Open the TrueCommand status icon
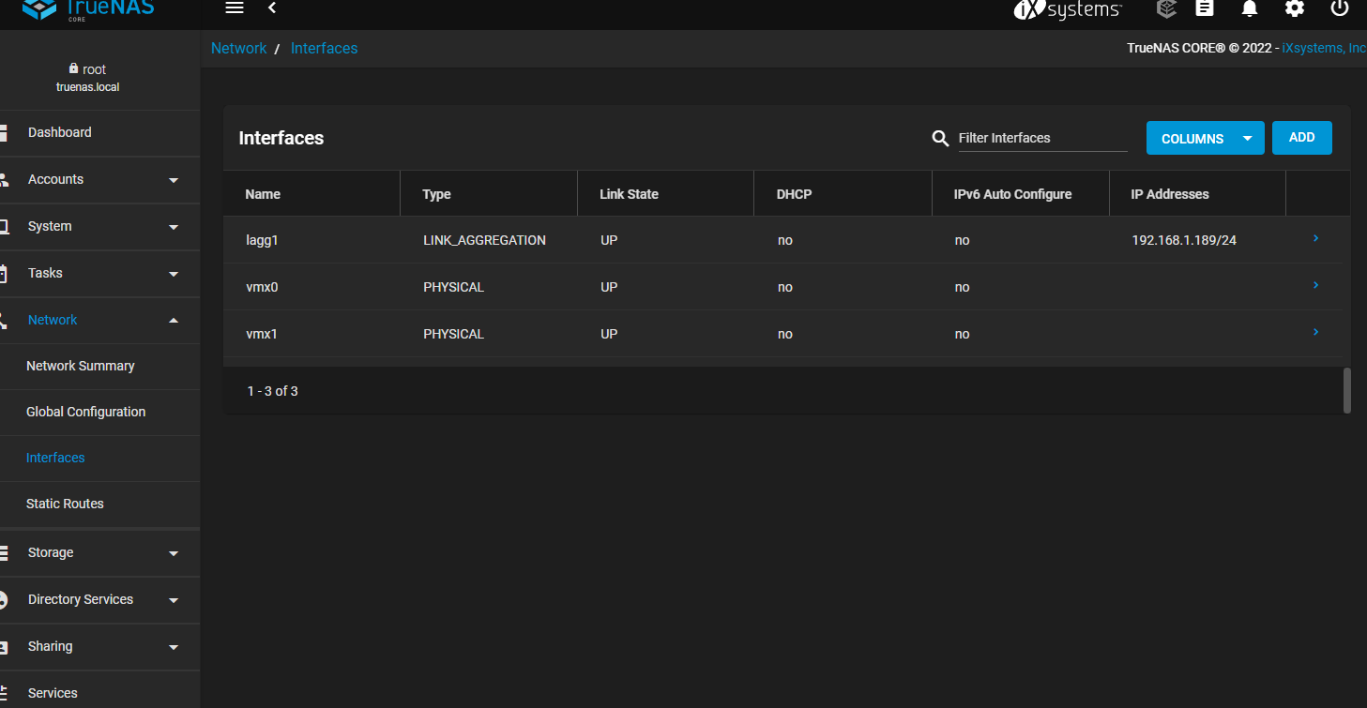Image resolution: width=1367 pixels, height=708 pixels. (x=1166, y=8)
